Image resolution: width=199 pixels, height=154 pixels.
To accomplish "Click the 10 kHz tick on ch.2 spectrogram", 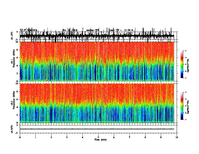I will (x=17, y=84).
